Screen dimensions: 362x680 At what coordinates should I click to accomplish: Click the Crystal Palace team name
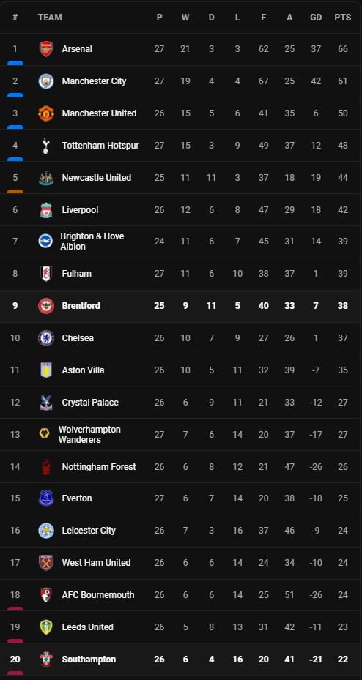(90, 402)
